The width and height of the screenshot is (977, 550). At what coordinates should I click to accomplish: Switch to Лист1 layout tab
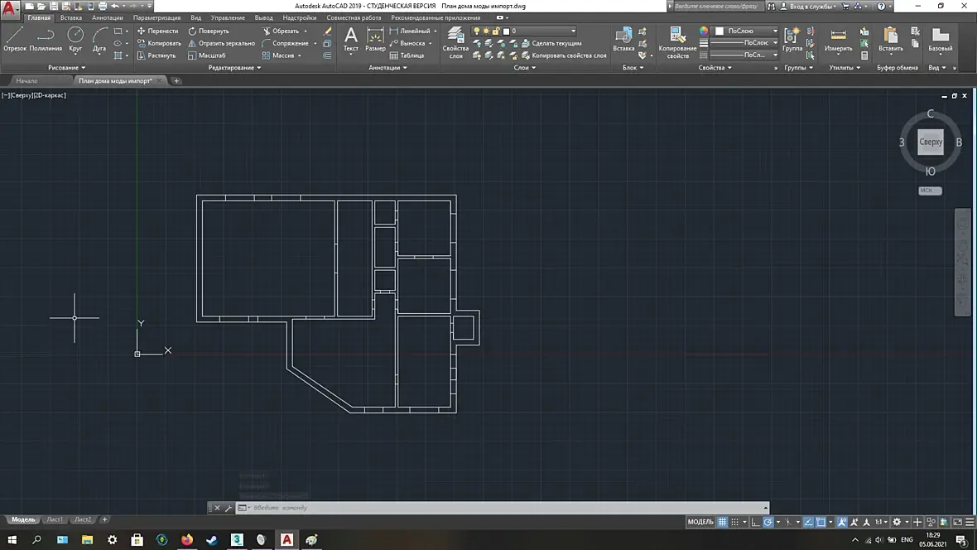click(x=55, y=519)
